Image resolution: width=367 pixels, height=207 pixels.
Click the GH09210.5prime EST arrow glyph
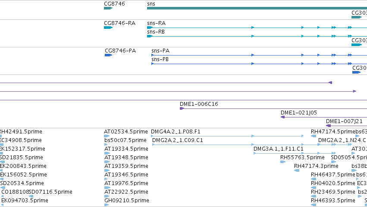(x=106, y=205)
